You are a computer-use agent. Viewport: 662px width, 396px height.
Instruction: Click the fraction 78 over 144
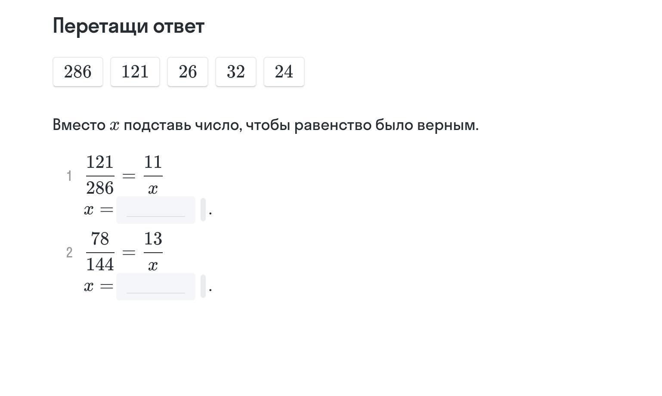click(100, 252)
